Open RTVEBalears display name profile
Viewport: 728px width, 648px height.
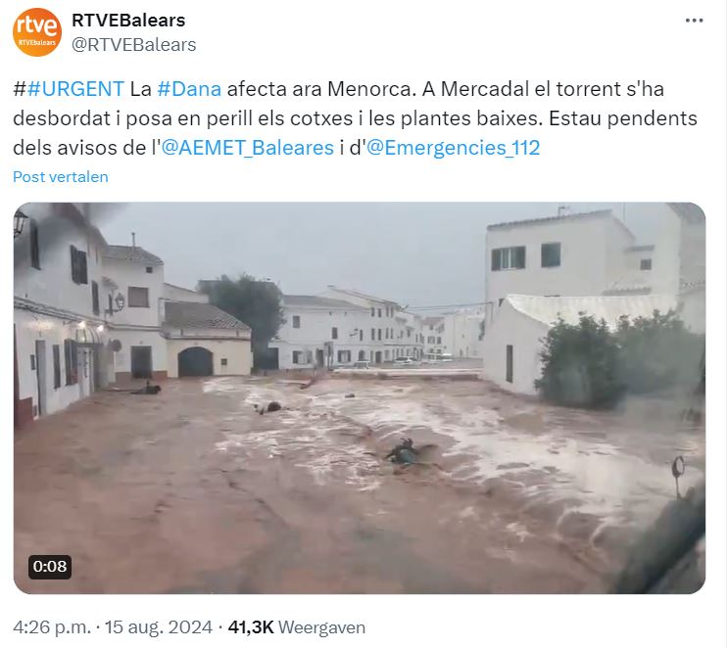click(x=128, y=21)
